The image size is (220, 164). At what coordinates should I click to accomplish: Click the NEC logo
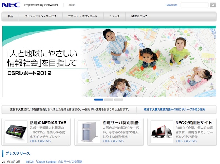point(11,5)
